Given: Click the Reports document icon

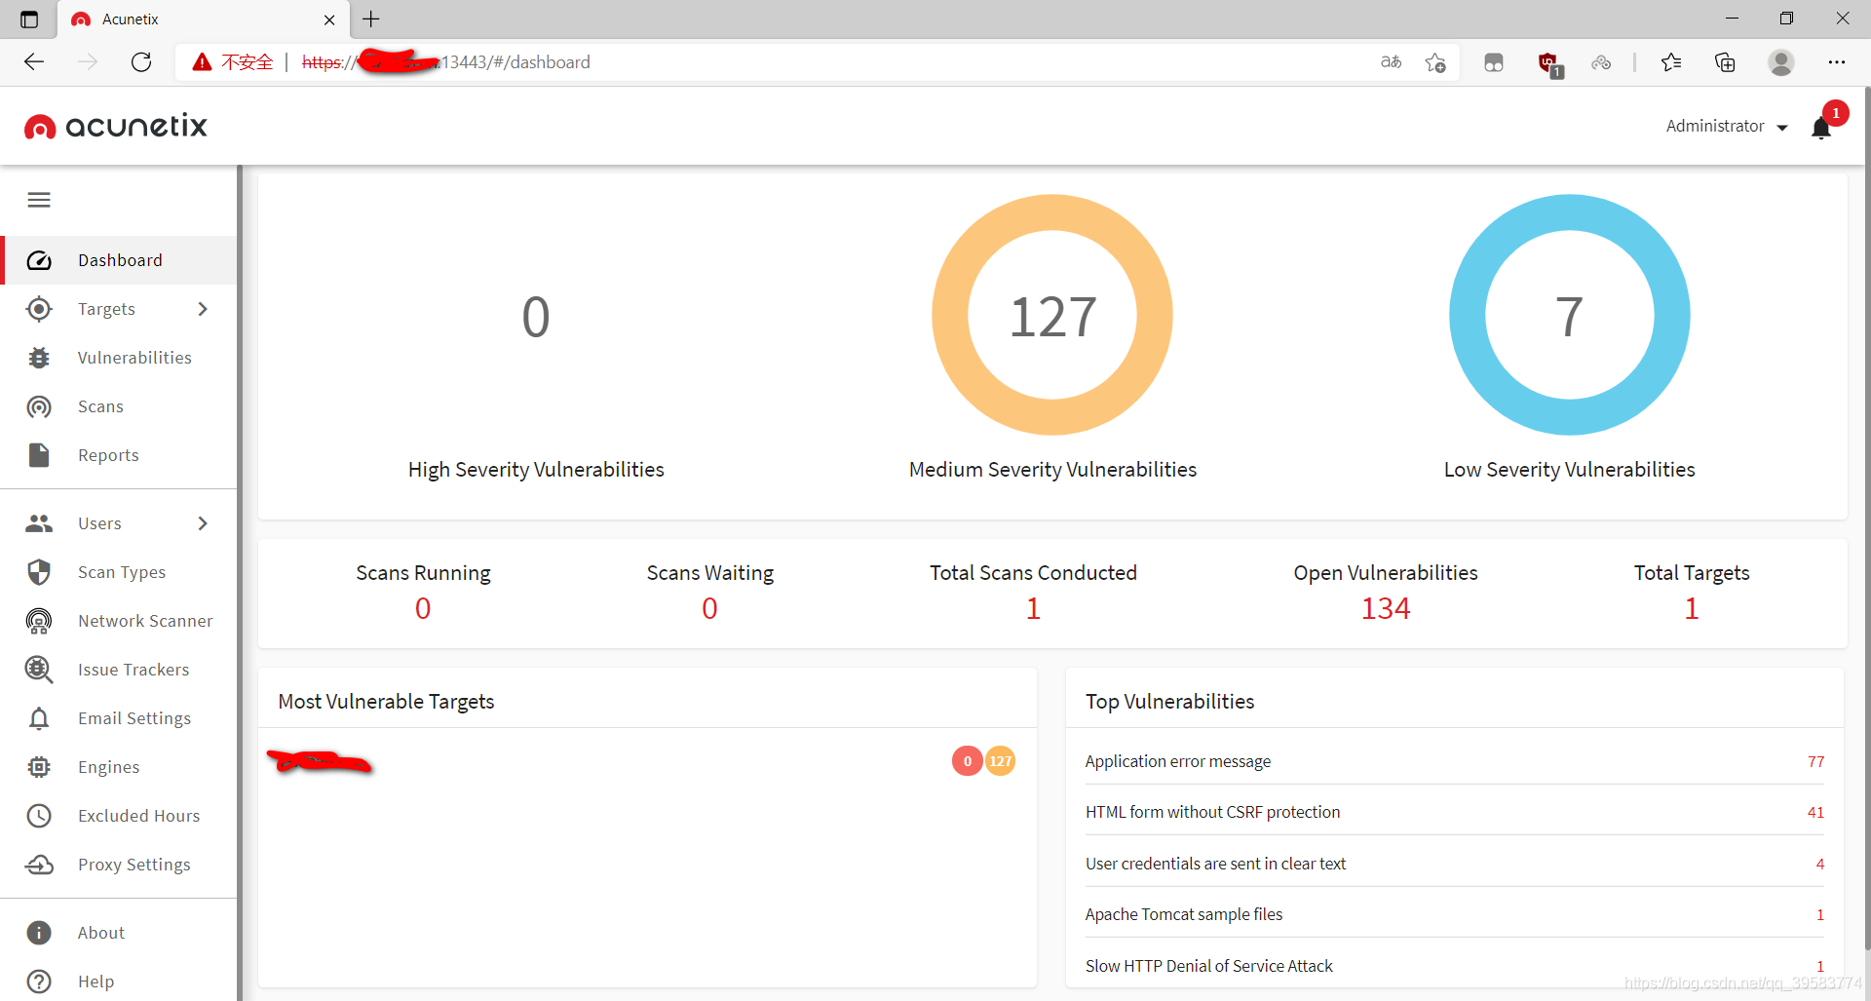Looking at the screenshot, I should pyautogui.click(x=39, y=455).
